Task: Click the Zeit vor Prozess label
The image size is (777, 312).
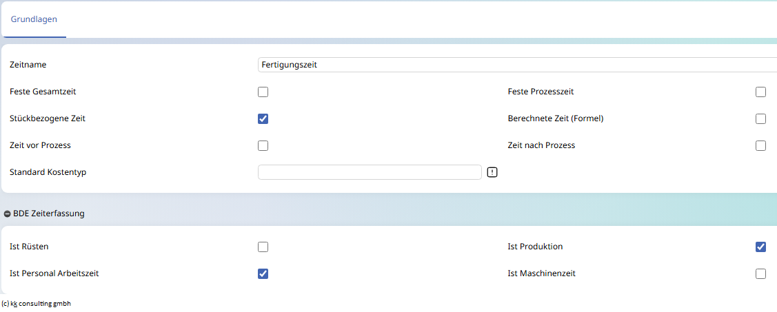Action: (x=41, y=145)
